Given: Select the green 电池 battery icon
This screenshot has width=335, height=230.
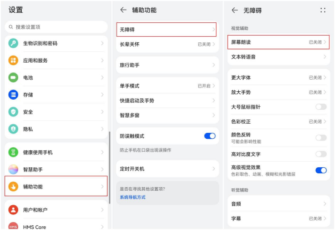Looking at the screenshot, I should 13,77.
